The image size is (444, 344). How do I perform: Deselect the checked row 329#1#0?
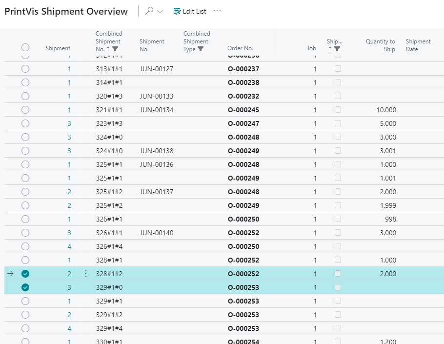25,287
